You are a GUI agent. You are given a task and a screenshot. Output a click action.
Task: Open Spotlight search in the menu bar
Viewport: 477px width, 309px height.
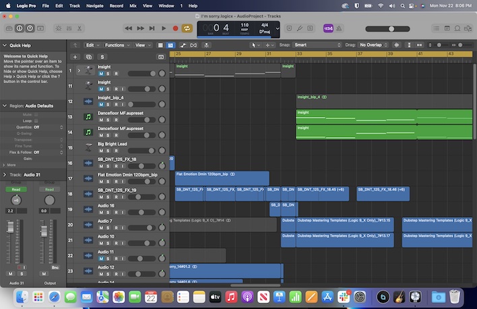pyautogui.click(x=402, y=6)
